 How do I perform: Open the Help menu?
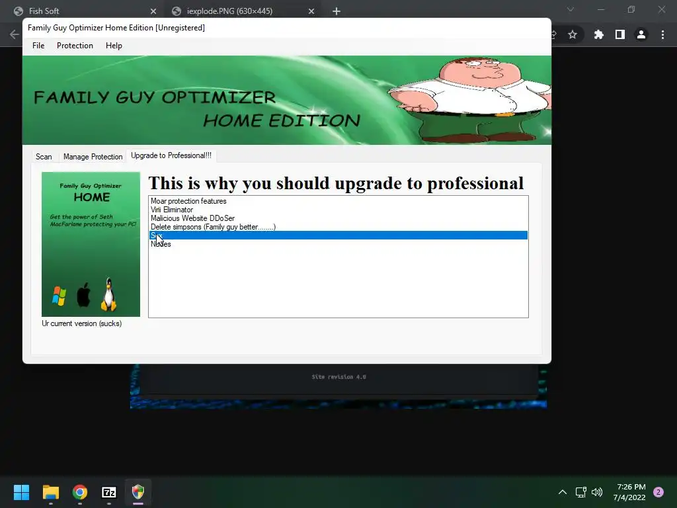(x=114, y=46)
